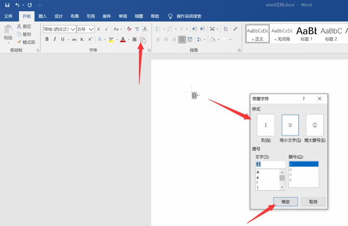Click the Paste clipboard icon
The width and height of the screenshot is (348, 226).
point(8,29)
